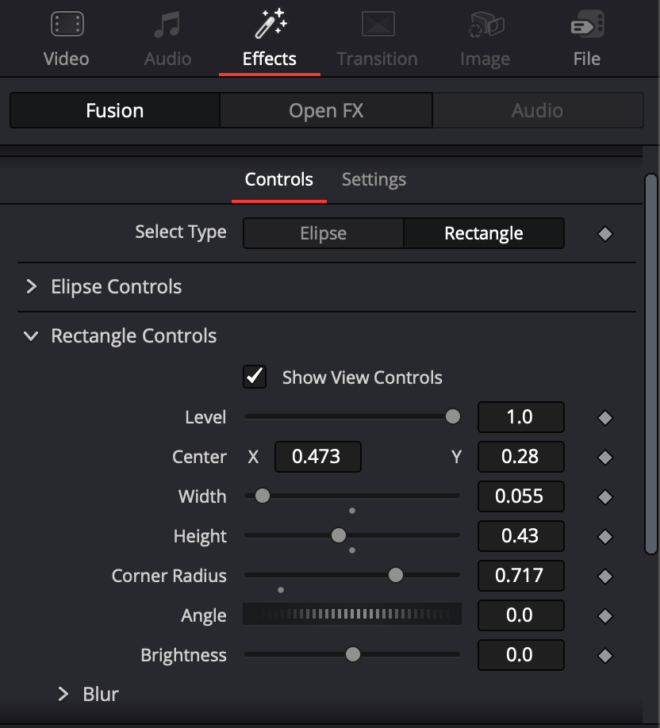Select the Elipse type option
Image resolution: width=660 pixels, height=728 pixels.
point(324,233)
